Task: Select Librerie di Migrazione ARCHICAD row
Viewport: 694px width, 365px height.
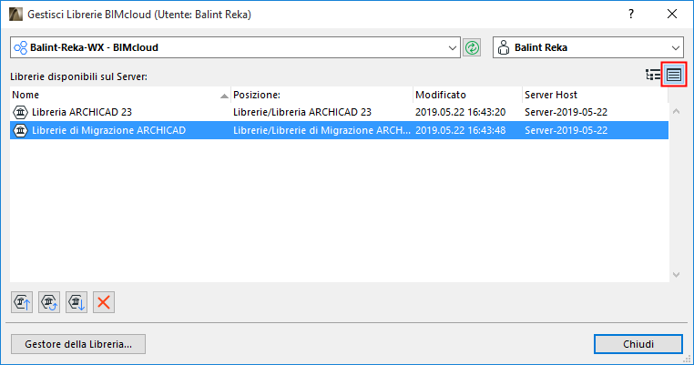Action: pyautogui.click(x=339, y=130)
